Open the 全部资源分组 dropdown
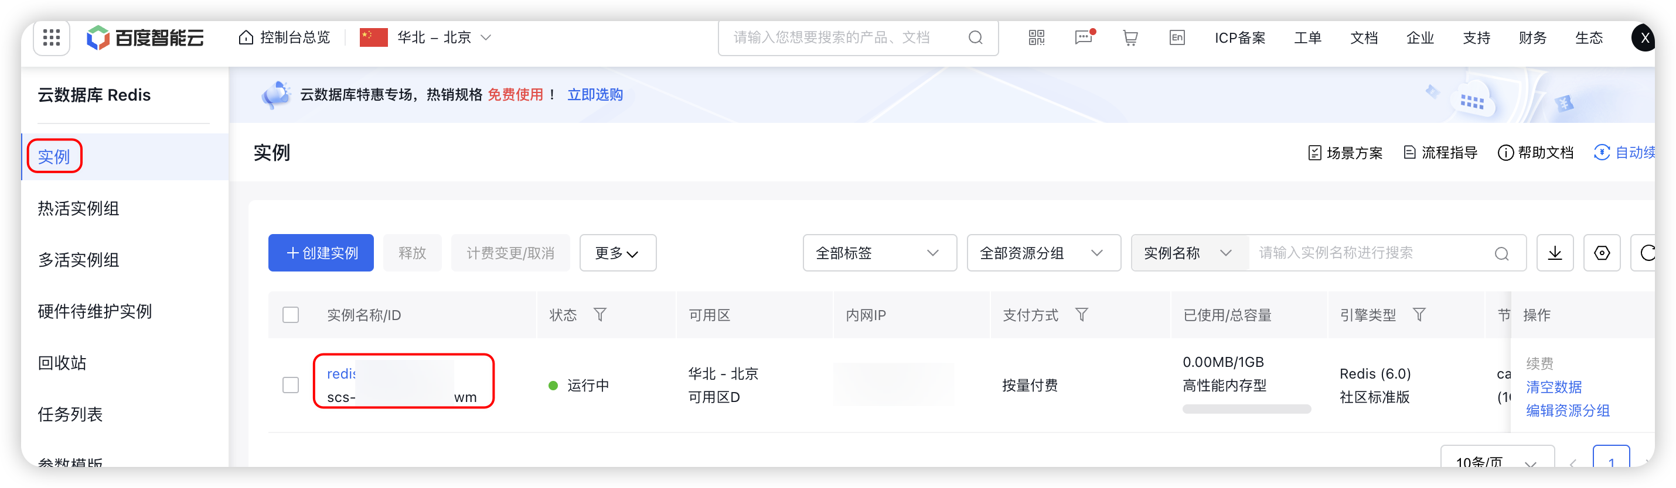This screenshot has height=488, width=1676. pos(1044,253)
